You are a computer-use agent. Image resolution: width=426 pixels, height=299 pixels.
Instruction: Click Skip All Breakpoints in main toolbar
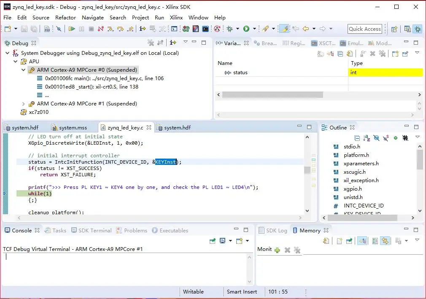(x=59, y=29)
